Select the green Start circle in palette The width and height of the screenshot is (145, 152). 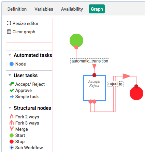tap(12, 135)
